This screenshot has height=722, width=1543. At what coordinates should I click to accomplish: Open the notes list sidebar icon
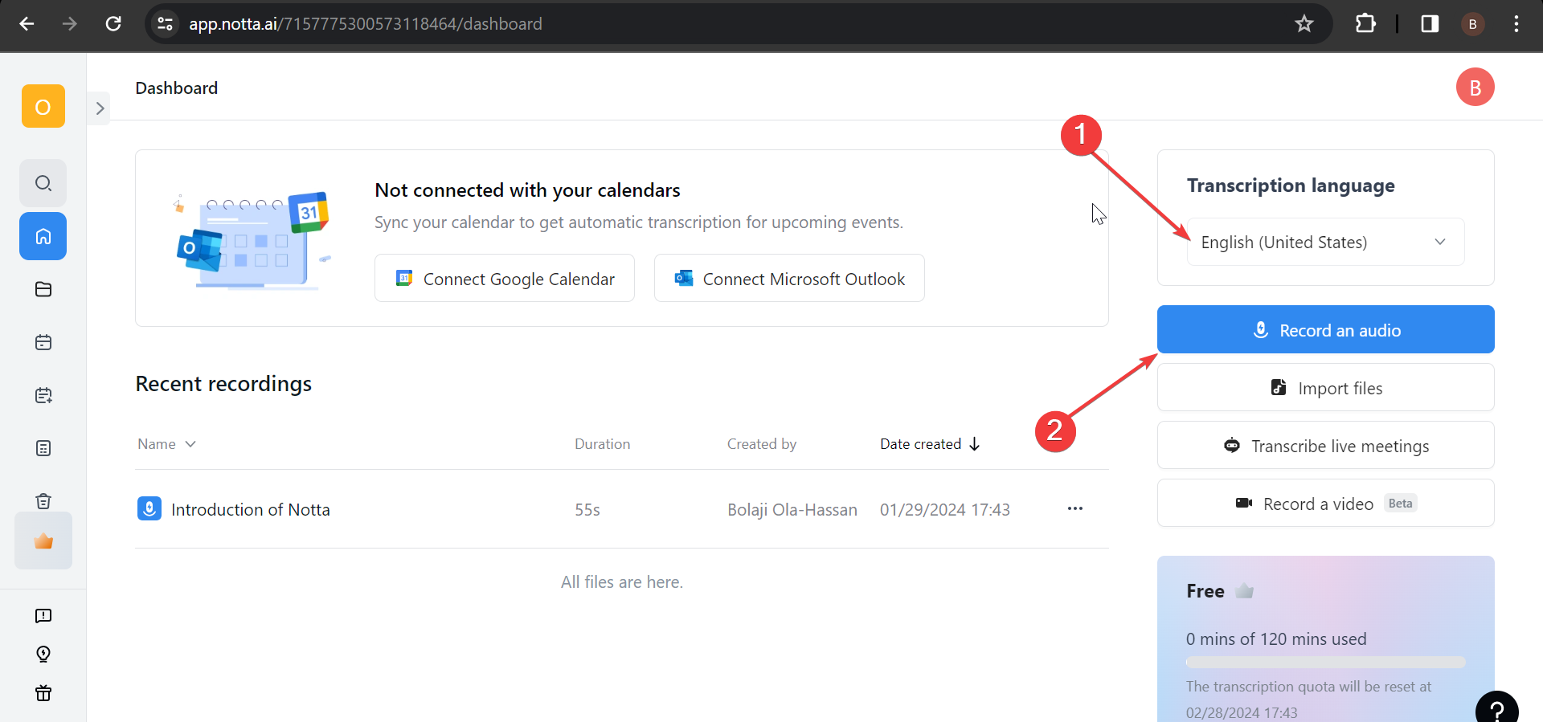(x=43, y=448)
